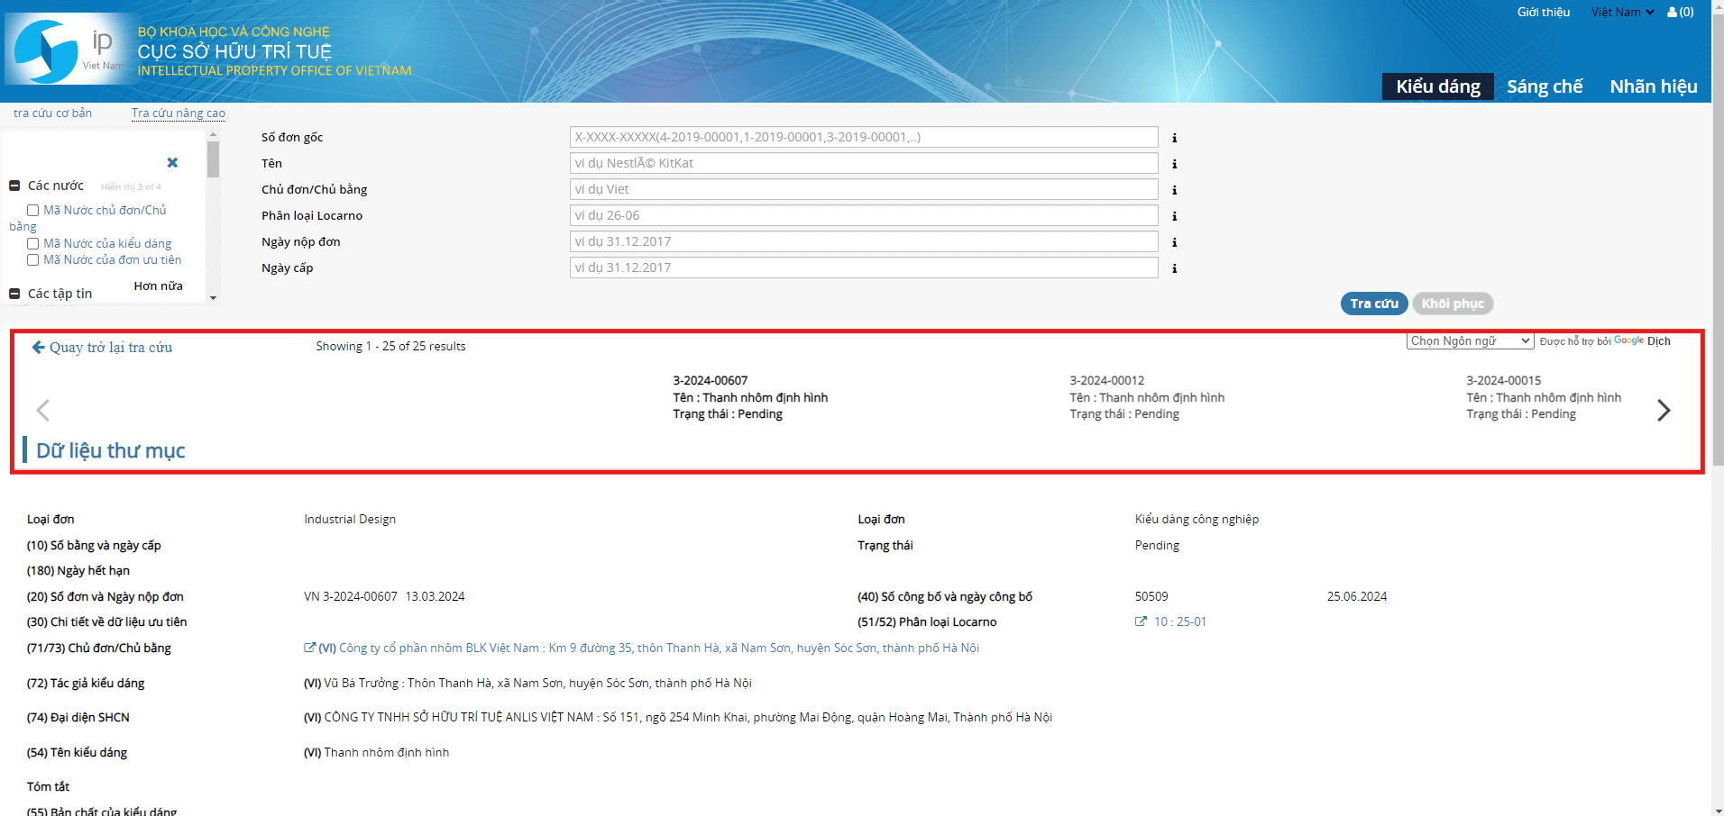The height and width of the screenshot is (816, 1724).
Task: Click the next results right arrow
Action: click(1664, 411)
